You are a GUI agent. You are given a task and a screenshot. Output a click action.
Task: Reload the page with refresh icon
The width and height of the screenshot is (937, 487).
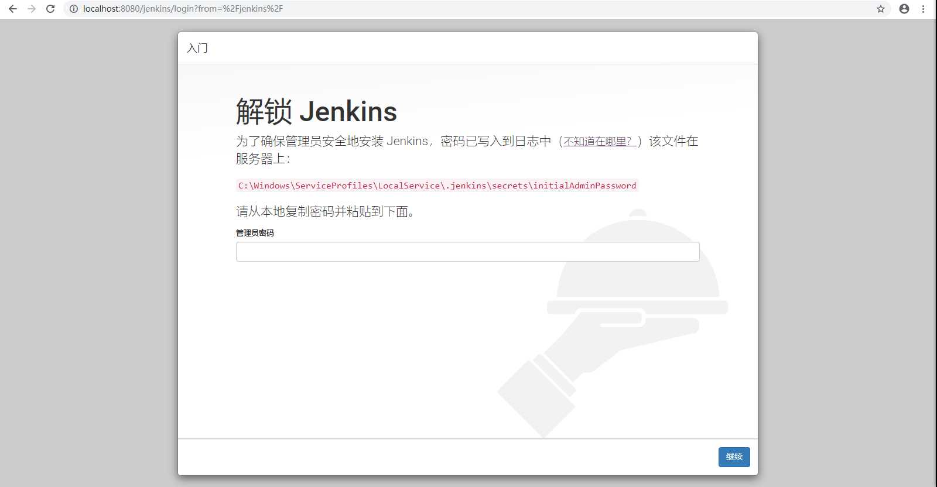[50, 9]
